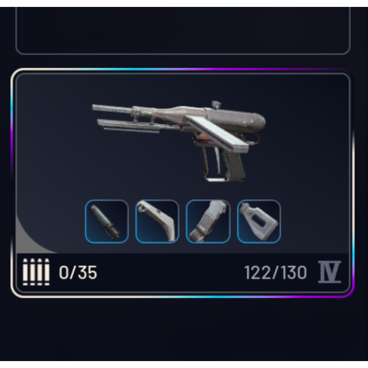
Task: Click the weapon's curved trigger
Action: pos(218,160)
